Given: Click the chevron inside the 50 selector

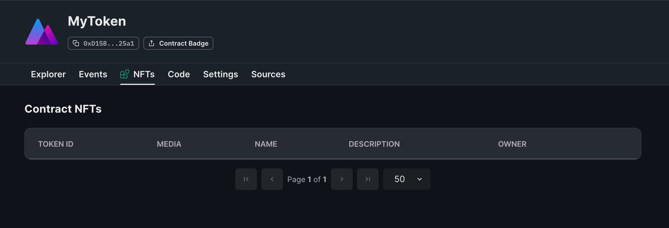Looking at the screenshot, I should pos(419,179).
